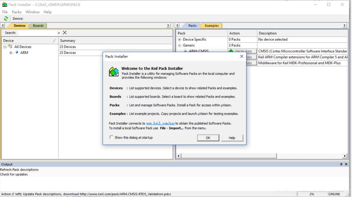
Task: Expand the Device Specific packs group
Action: pos(179,39)
